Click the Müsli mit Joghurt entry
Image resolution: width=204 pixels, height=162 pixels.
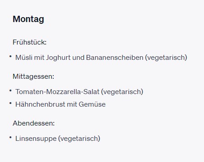[x=101, y=58]
